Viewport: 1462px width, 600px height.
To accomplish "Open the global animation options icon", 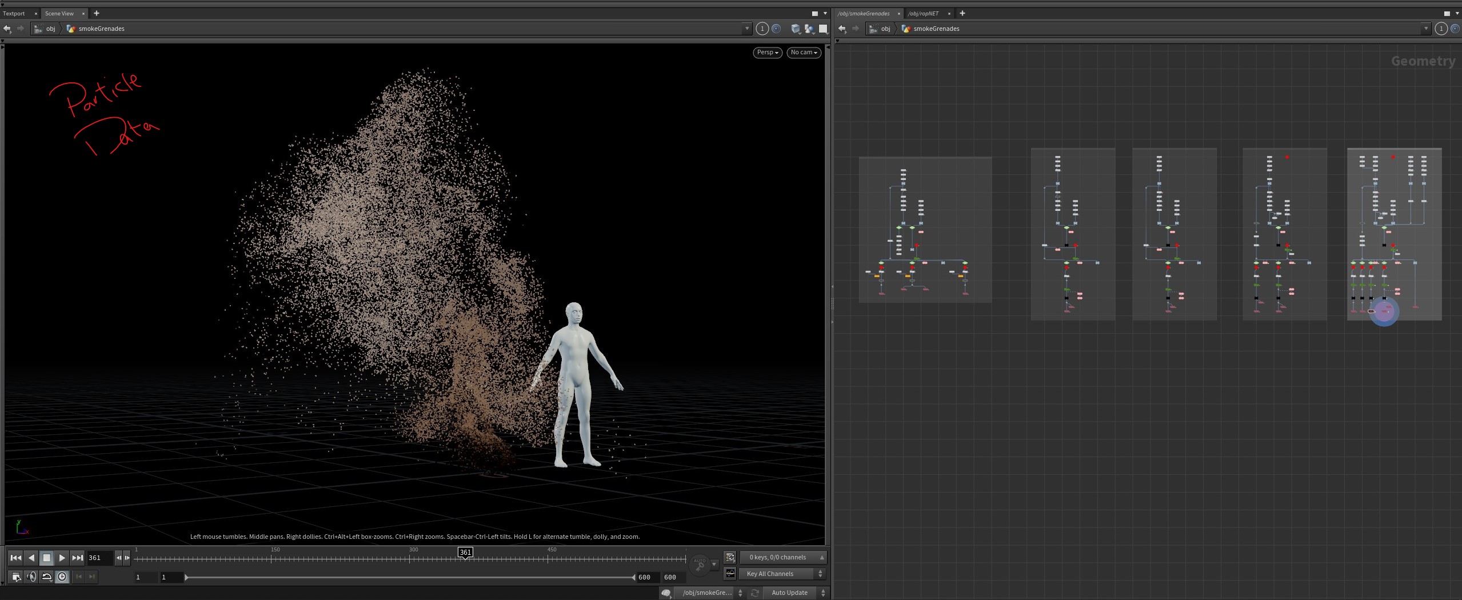I will (x=16, y=577).
